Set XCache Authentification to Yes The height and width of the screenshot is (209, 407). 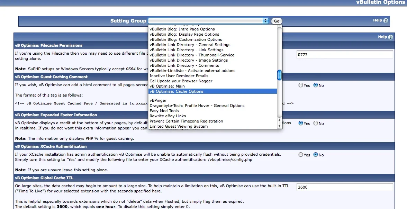300,155
